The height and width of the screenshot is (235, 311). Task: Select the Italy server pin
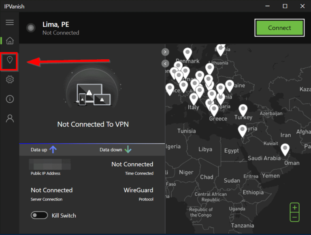pyautogui.click(x=194, y=99)
